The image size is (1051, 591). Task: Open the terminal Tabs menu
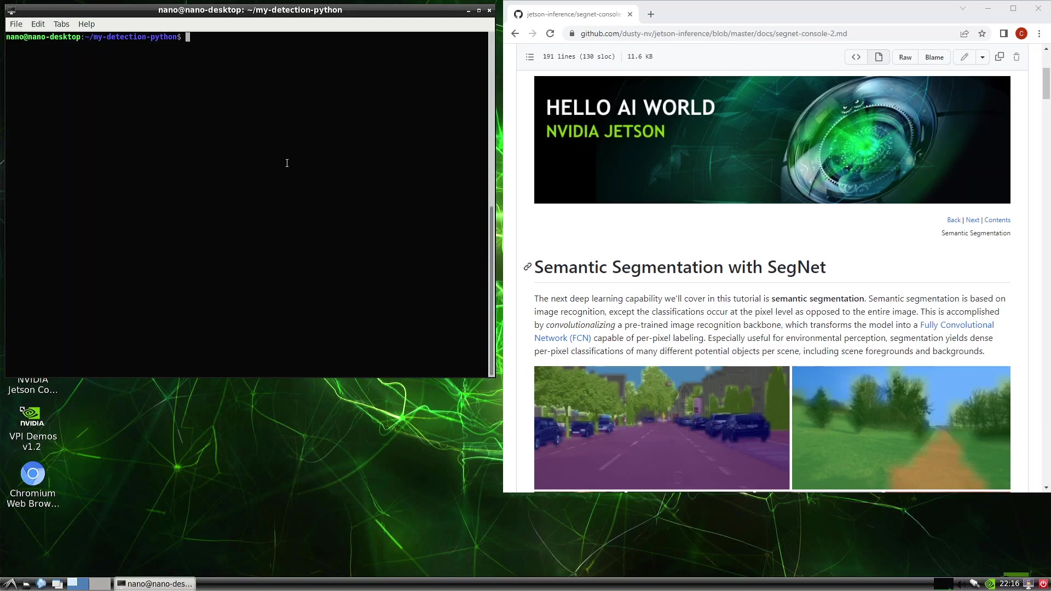[61, 24]
